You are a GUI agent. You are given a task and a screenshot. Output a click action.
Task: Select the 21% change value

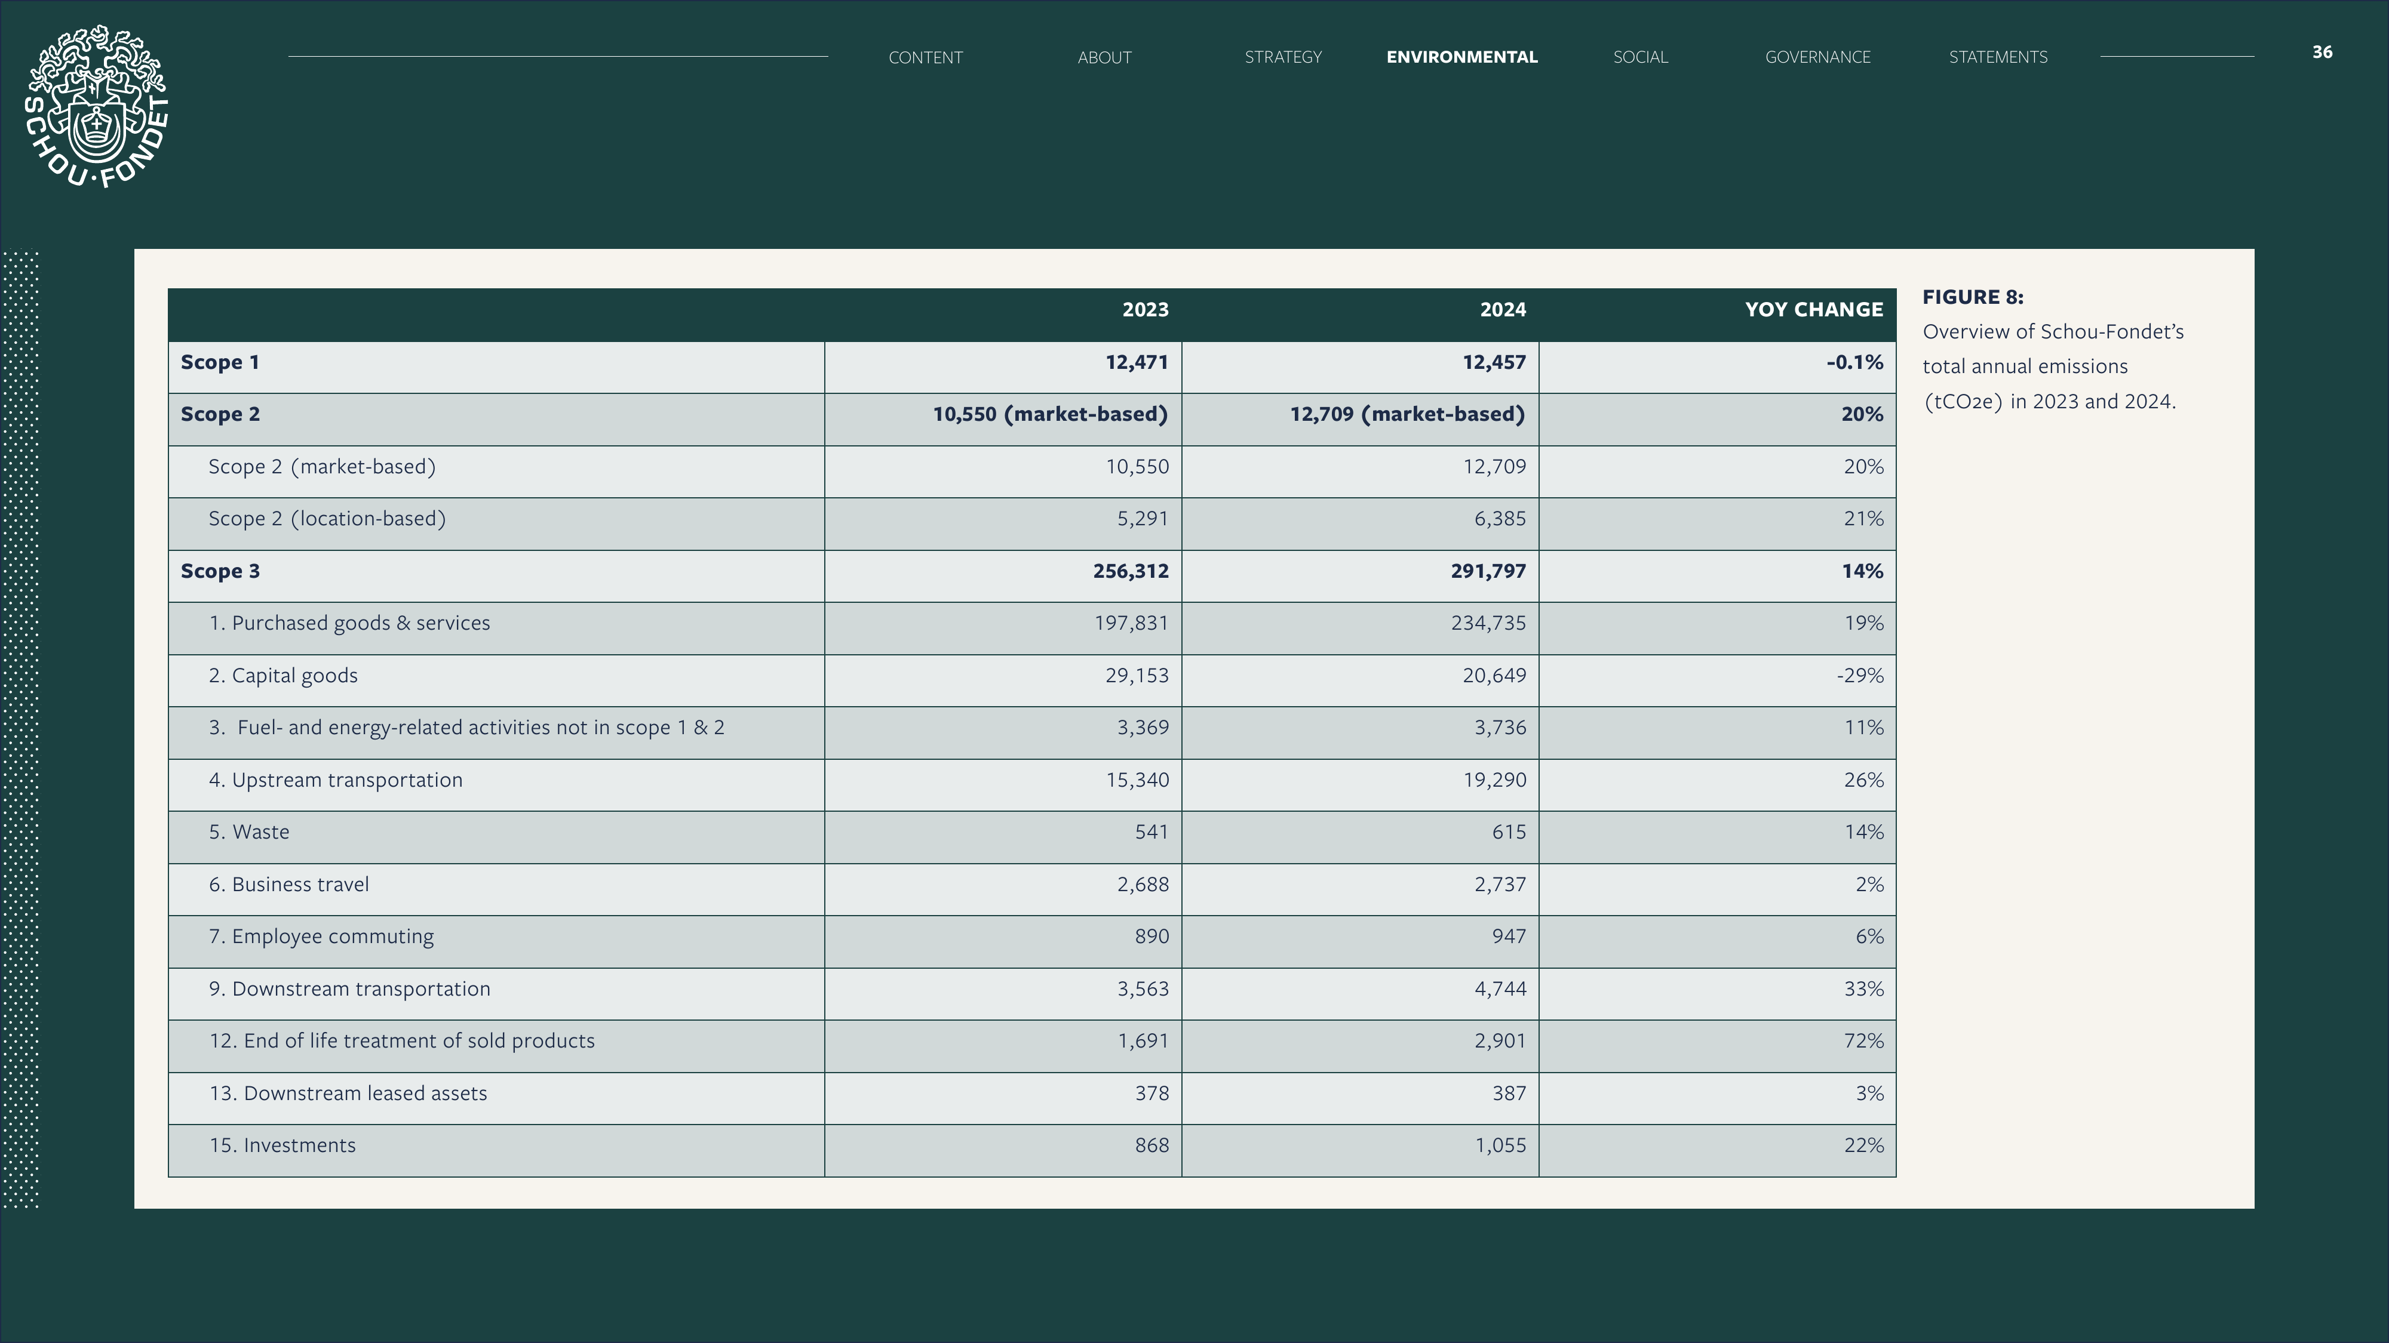[x=1864, y=519]
